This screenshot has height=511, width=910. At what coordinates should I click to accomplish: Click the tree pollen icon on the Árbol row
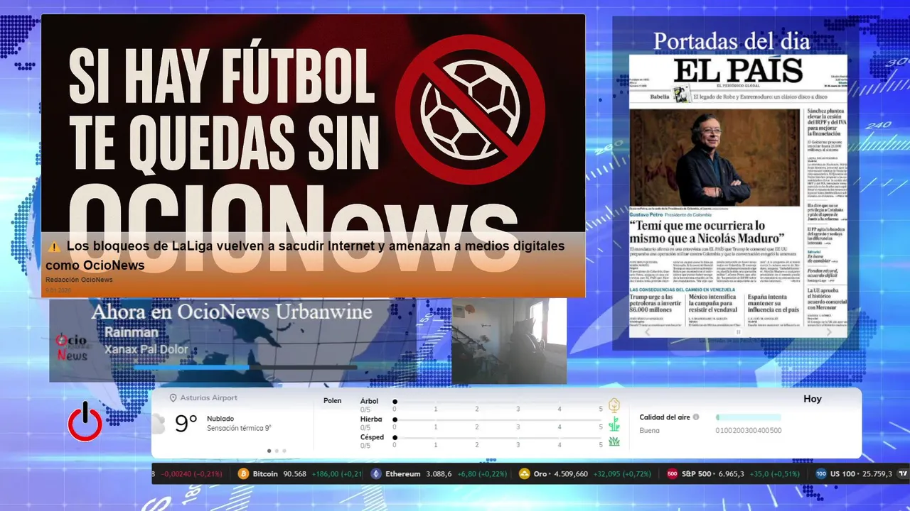(614, 405)
